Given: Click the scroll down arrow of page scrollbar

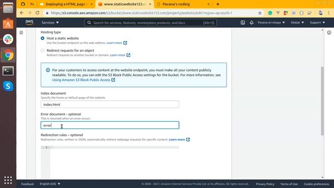Looking at the screenshot, I should [323, 178].
